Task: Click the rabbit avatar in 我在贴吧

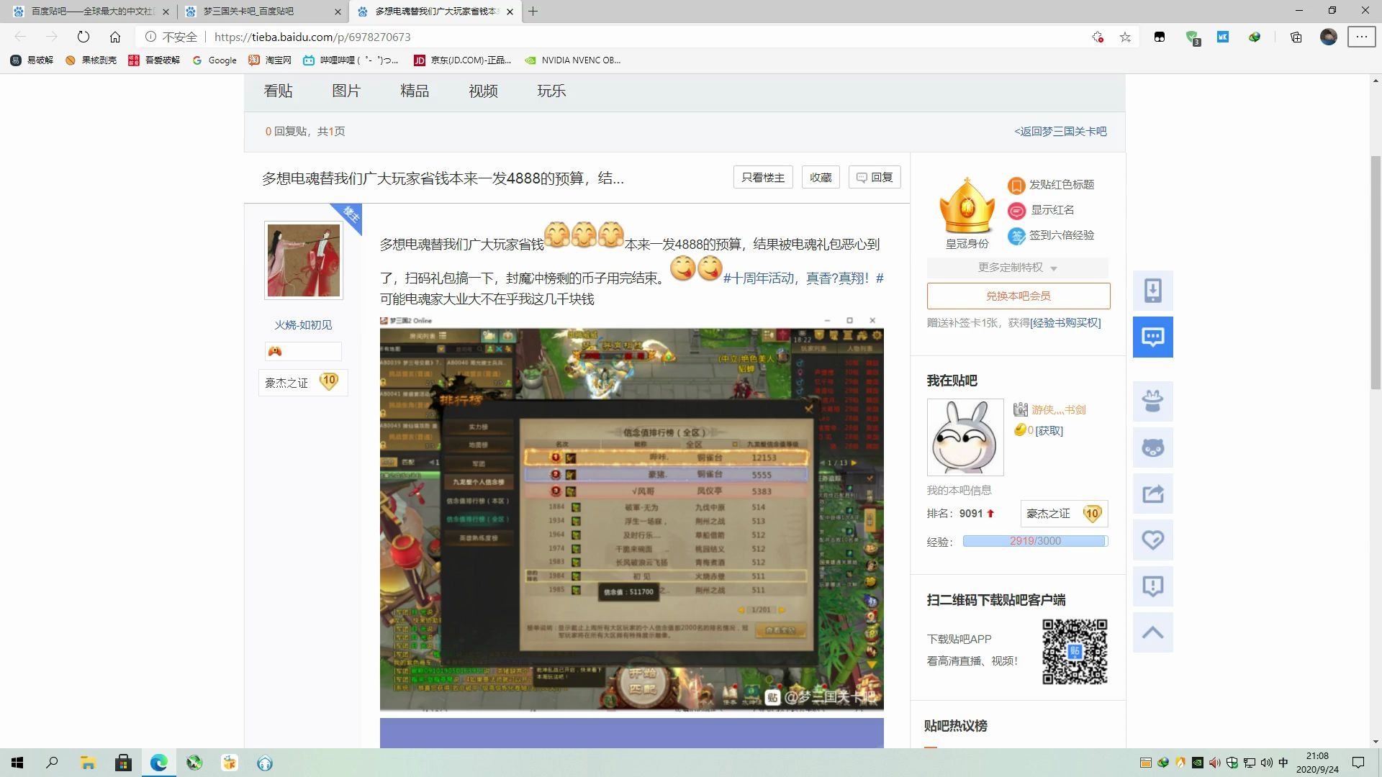Action: point(965,437)
